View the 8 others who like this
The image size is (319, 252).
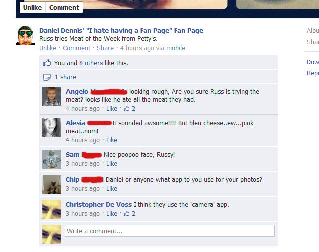tap(91, 63)
